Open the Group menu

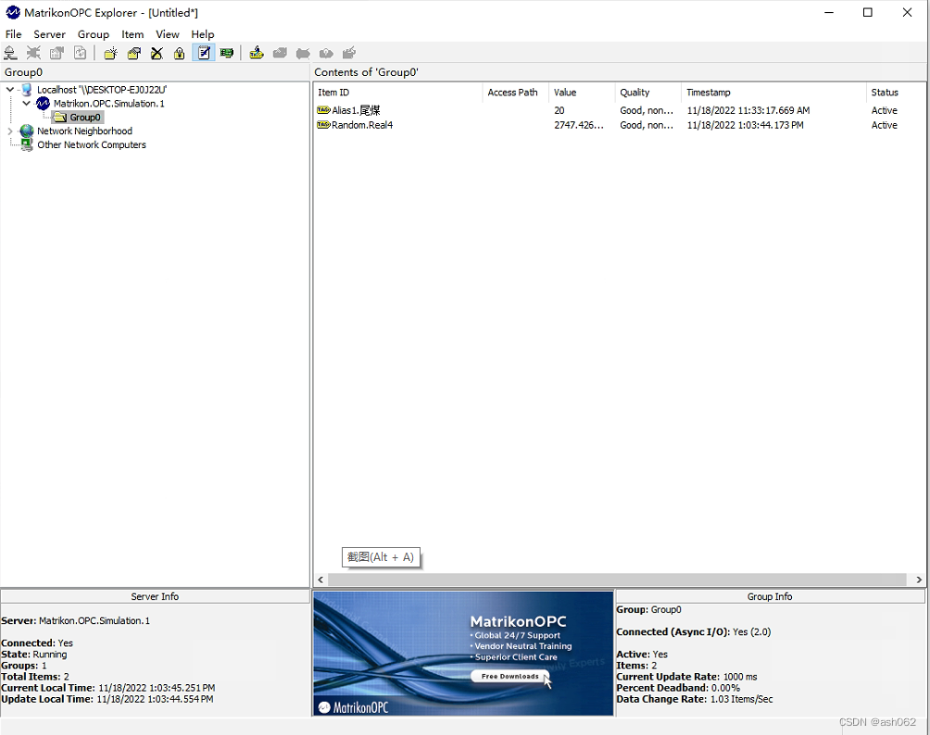click(x=94, y=34)
